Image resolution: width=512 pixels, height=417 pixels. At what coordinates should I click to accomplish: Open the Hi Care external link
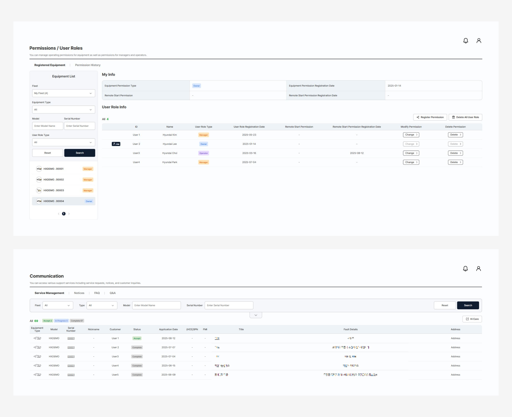coord(472,319)
